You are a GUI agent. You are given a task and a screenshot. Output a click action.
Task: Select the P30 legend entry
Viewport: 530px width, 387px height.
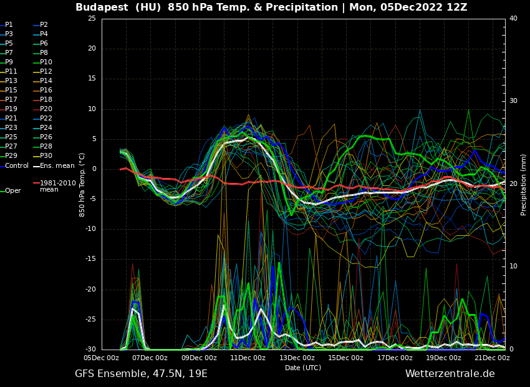[x=46, y=156]
